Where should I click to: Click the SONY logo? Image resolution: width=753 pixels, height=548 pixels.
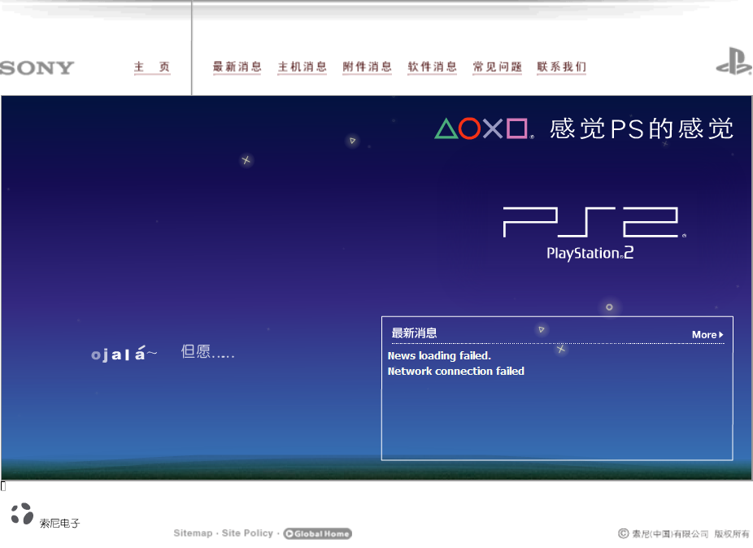(x=37, y=67)
